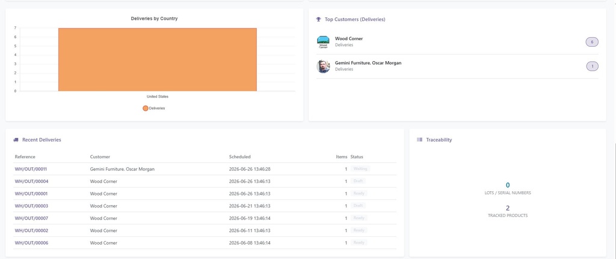Screen dimensions: 616x259
Task: Click the Deliveries by Country chart title
Action: [155, 19]
